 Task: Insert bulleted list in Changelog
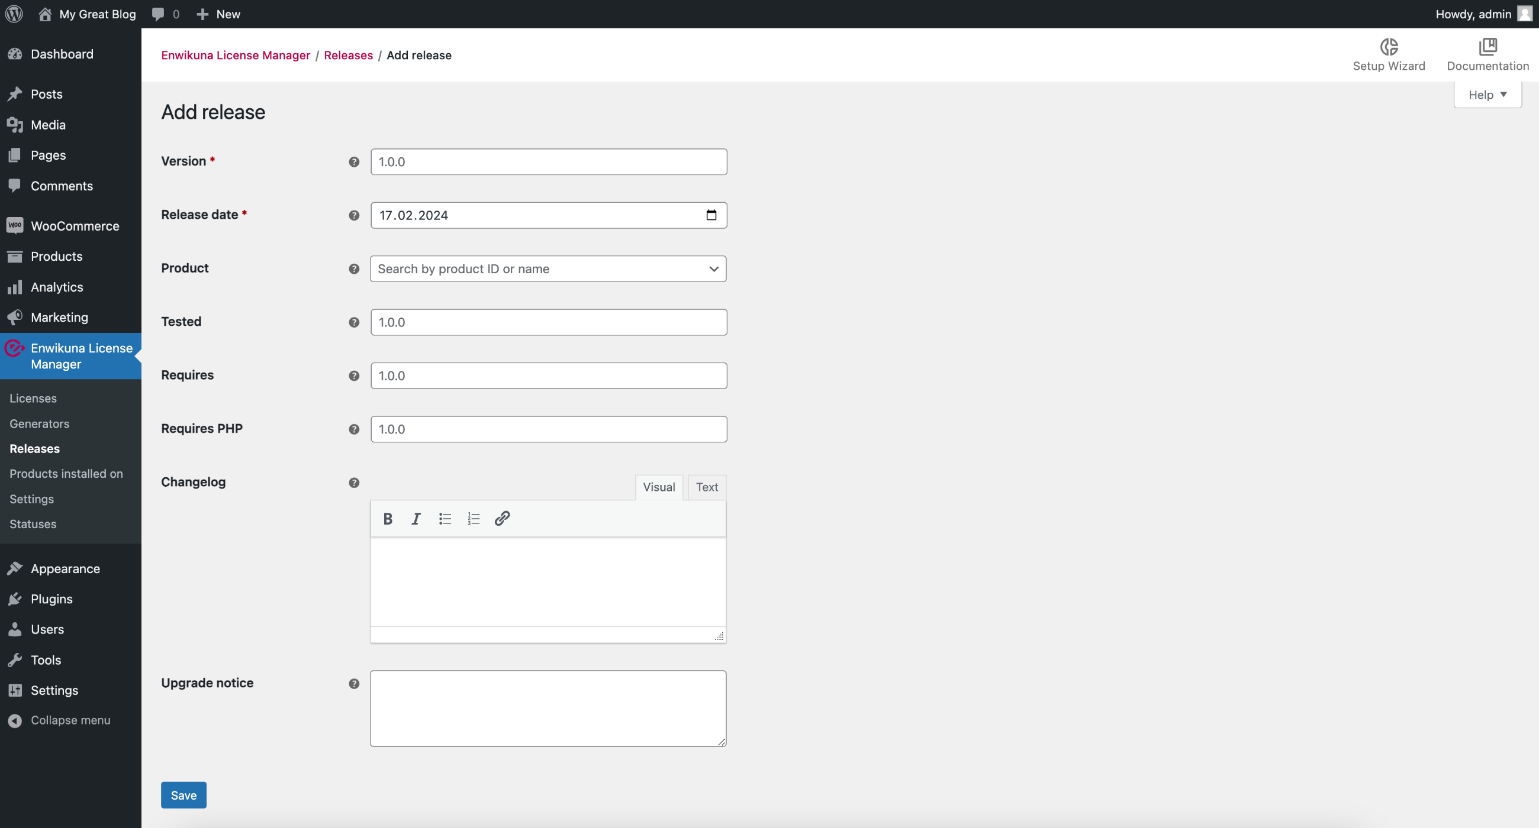(x=445, y=519)
